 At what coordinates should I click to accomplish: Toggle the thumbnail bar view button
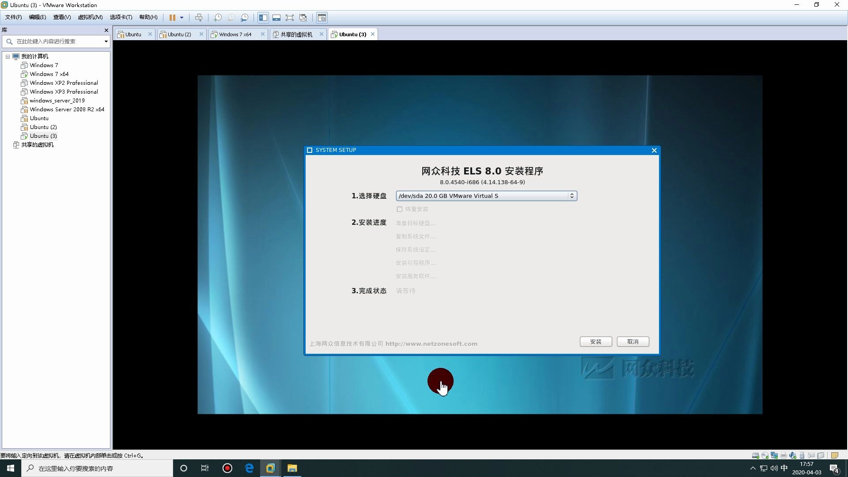(x=276, y=18)
